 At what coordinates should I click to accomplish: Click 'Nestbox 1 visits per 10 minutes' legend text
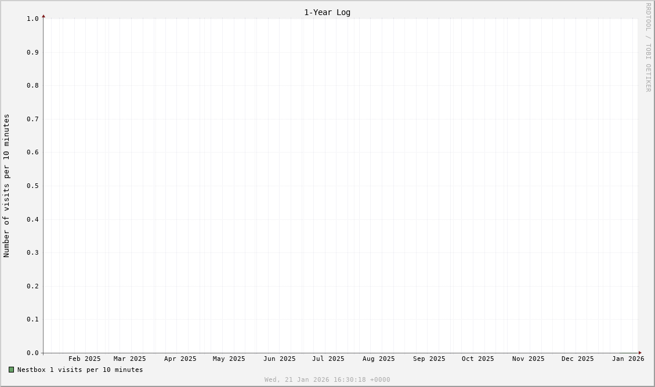[x=80, y=370]
